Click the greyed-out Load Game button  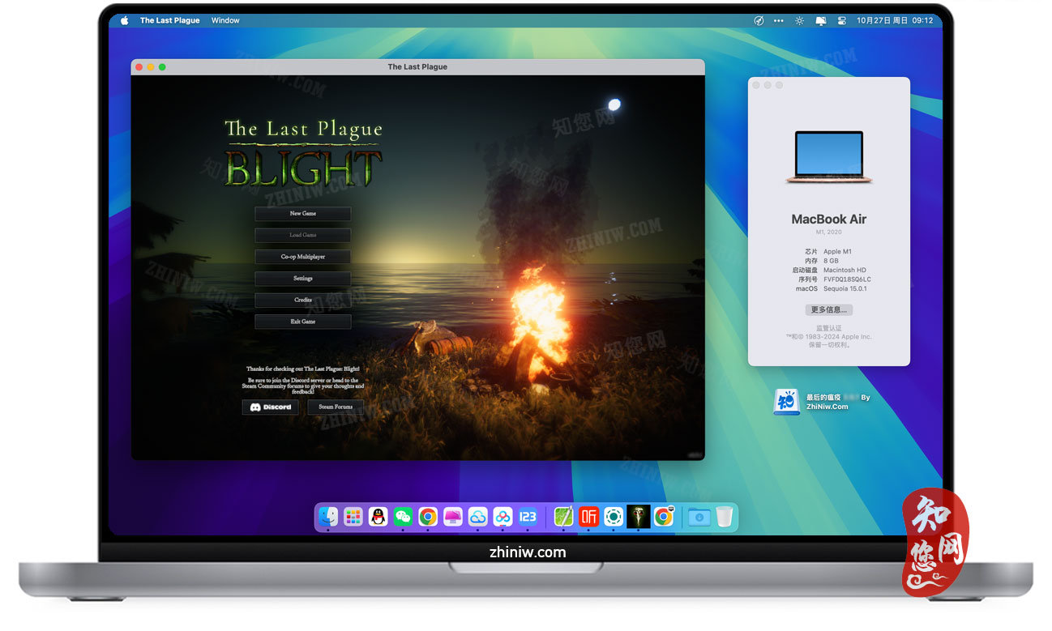[302, 235]
